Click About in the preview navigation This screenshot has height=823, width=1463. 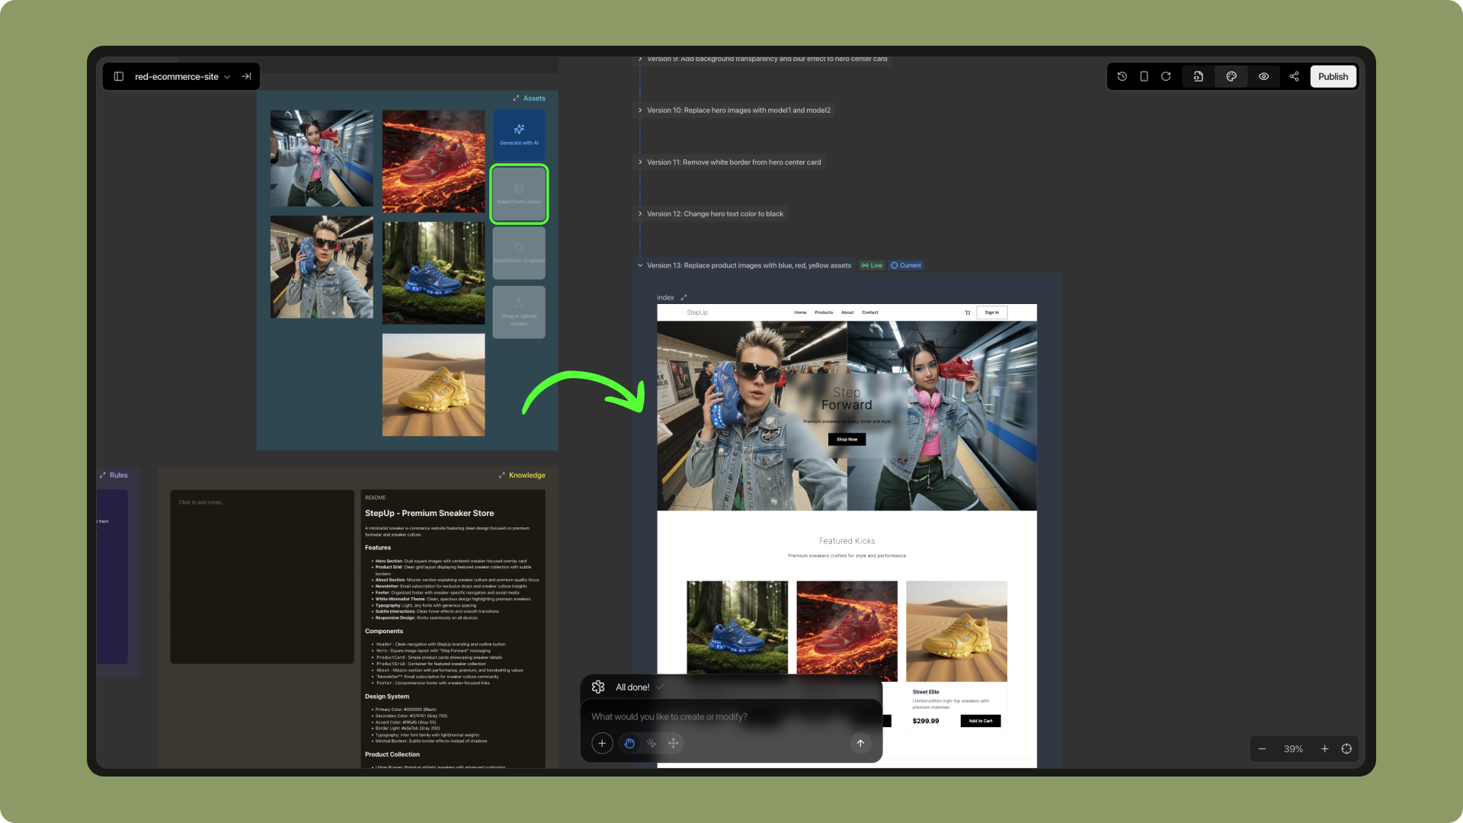pyautogui.click(x=847, y=312)
